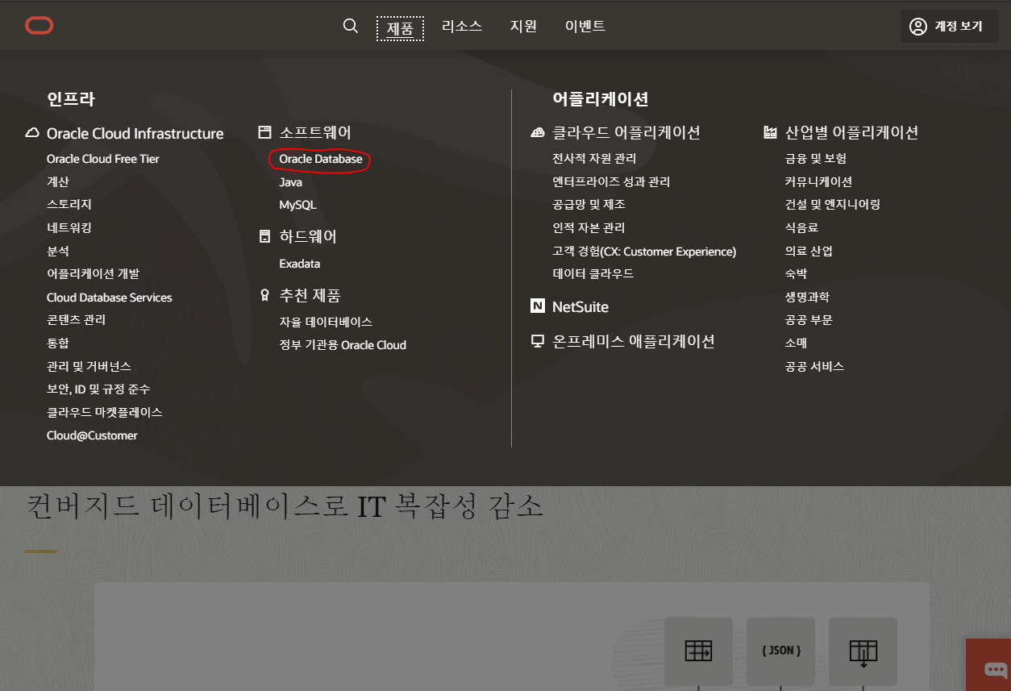
Task: Select the 통합 link
Action: [x=58, y=343]
